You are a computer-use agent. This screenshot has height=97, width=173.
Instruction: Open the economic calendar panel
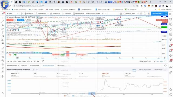click(x=171, y=34)
